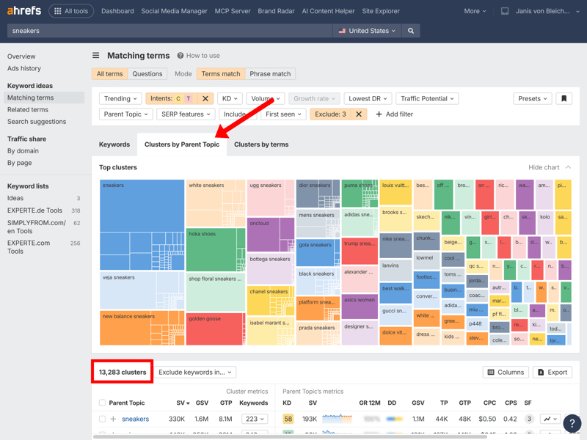
Task: Click the bookmark icon next to Presets
Action: 564,98
